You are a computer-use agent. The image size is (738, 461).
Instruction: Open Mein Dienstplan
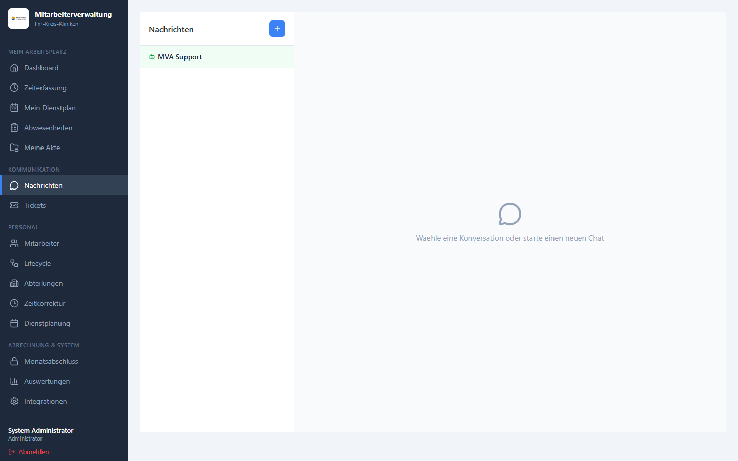[64, 108]
